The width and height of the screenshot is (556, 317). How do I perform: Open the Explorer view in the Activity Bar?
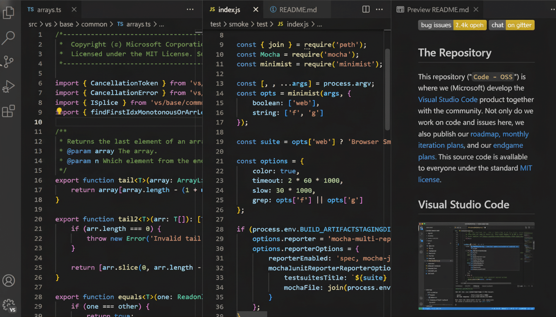pyautogui.click(x=9, y=12)
